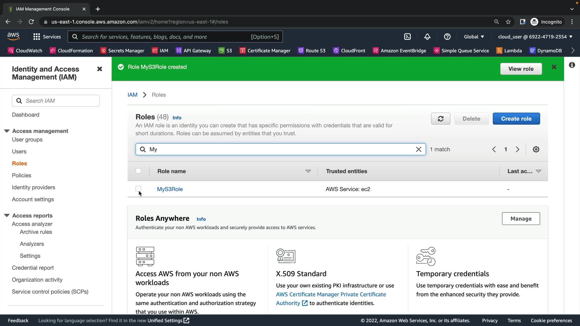Open Users in the sidebar
This screenshot has height=326, width=580.
[x=19, y=152]
